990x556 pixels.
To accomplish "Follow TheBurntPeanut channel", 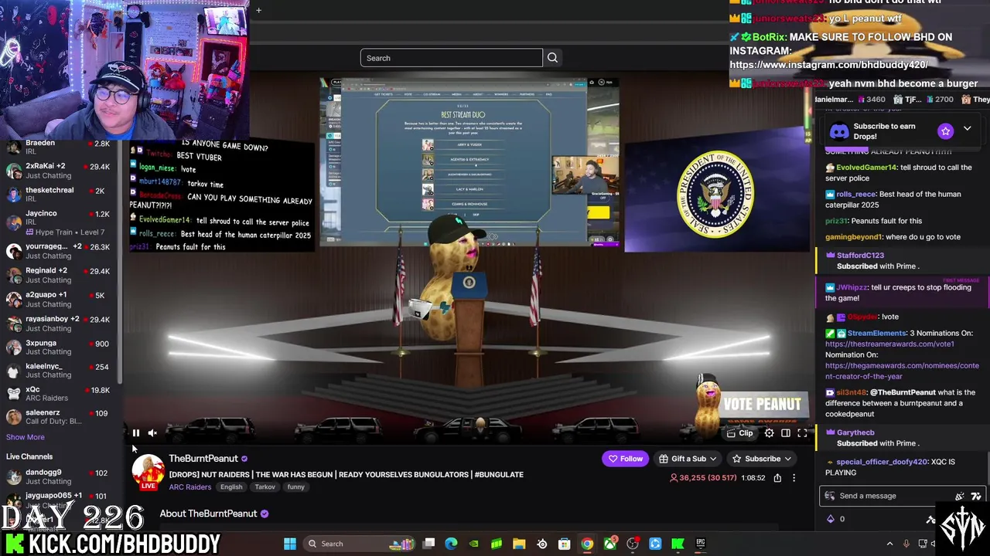I will coord(625,459).
